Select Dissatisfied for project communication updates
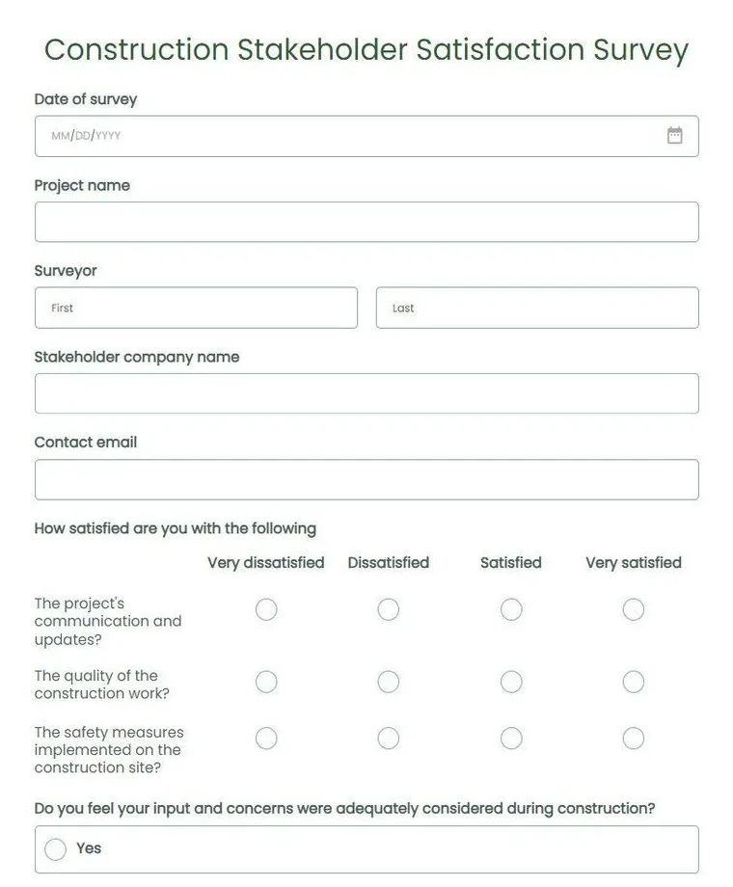The image size is (733, 887). (389, 609)
